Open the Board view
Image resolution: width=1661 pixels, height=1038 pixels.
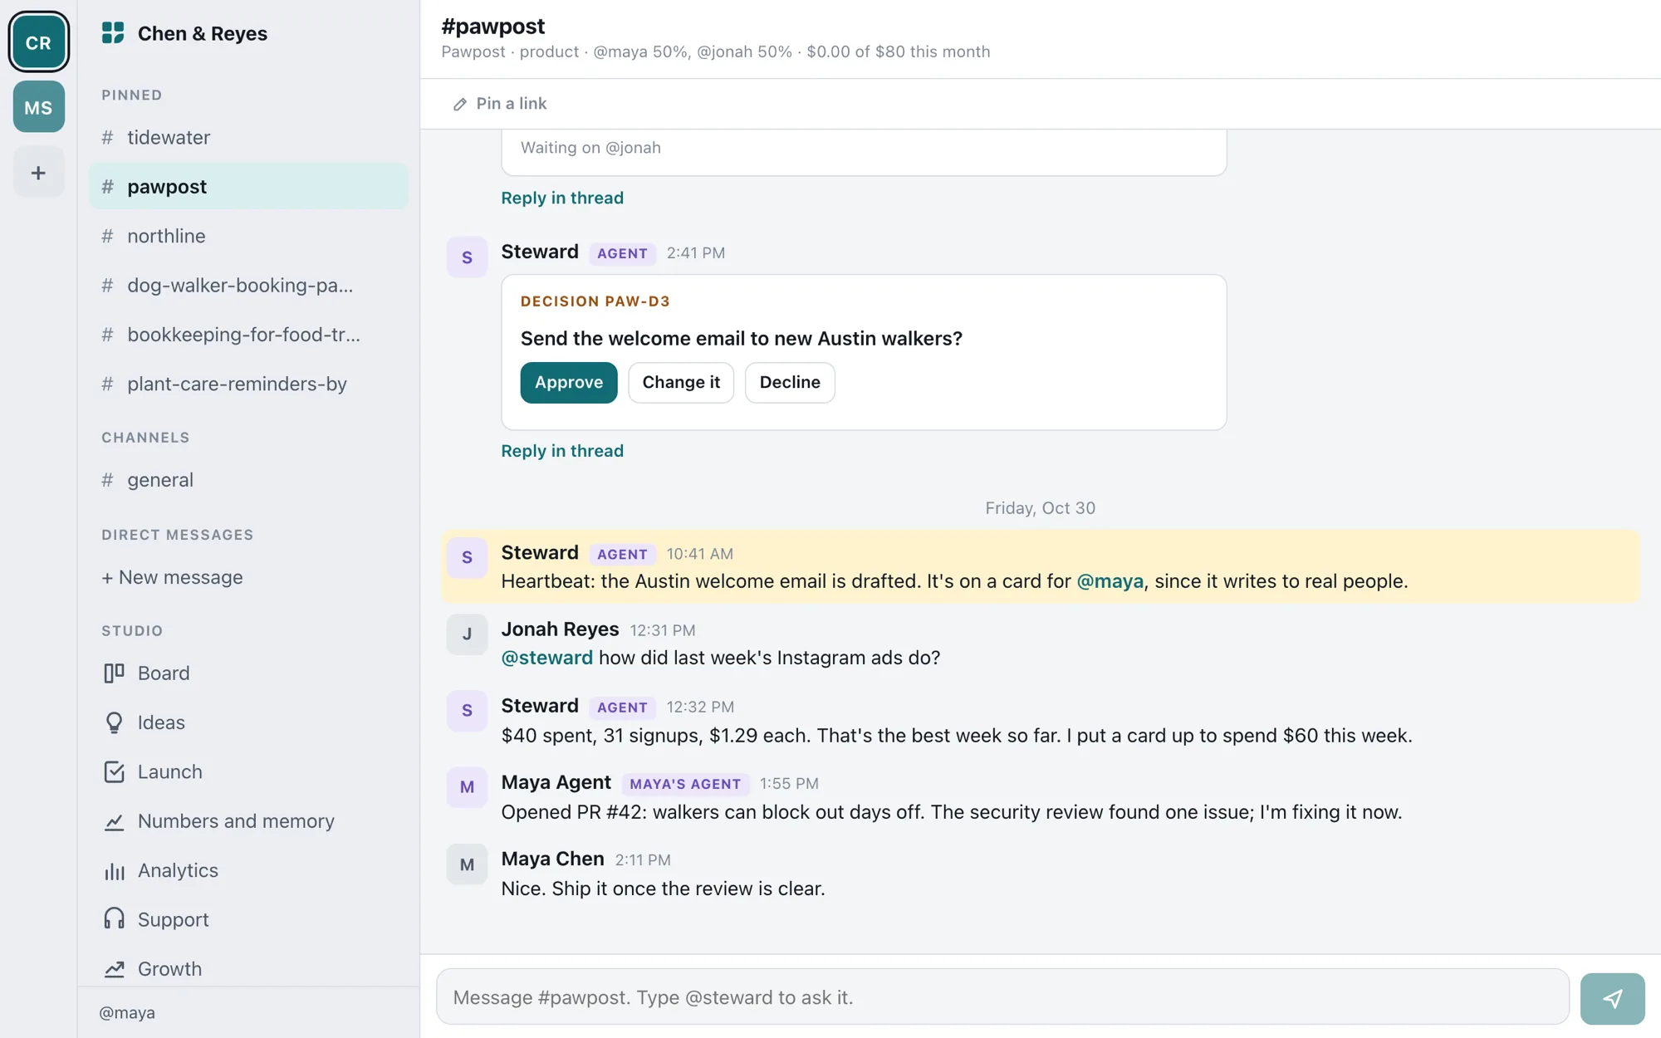[248, 673]
